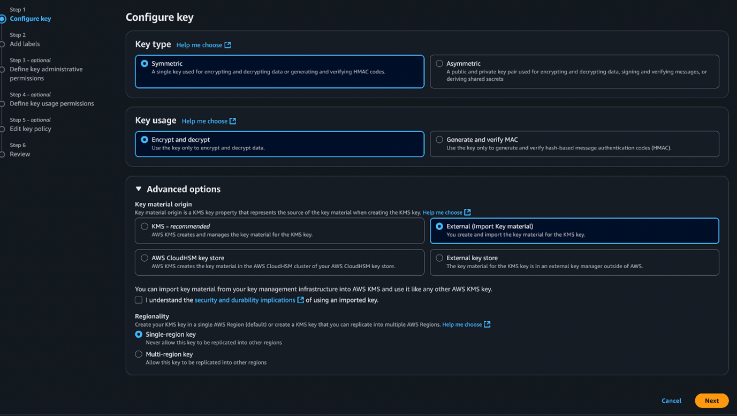Choose AWS CloudHSM key store option
This screenshot has width=737, height=416.
[145, 258]
